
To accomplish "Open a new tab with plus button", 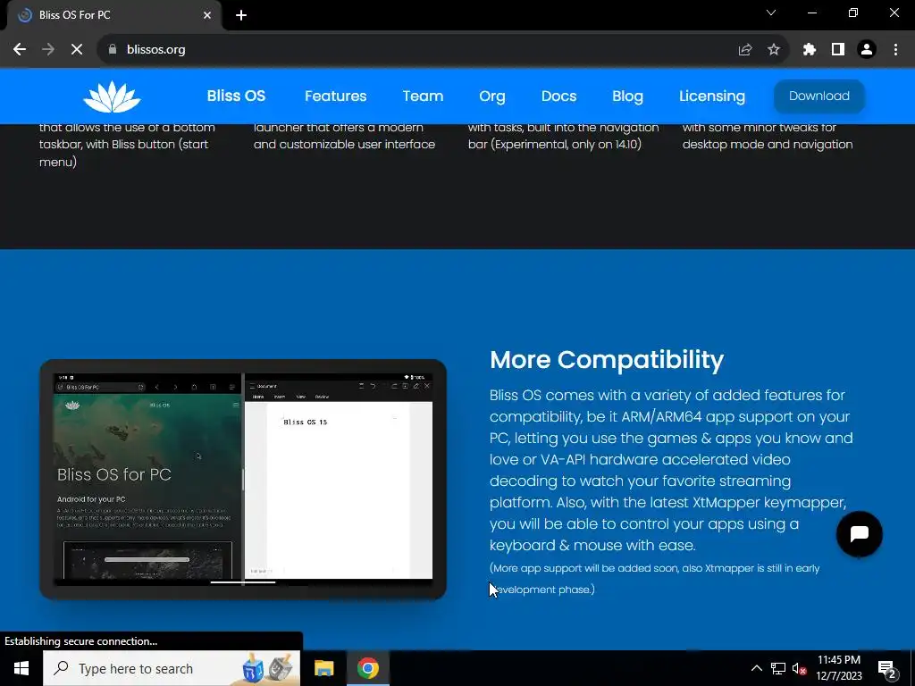I will click(241, 15).
